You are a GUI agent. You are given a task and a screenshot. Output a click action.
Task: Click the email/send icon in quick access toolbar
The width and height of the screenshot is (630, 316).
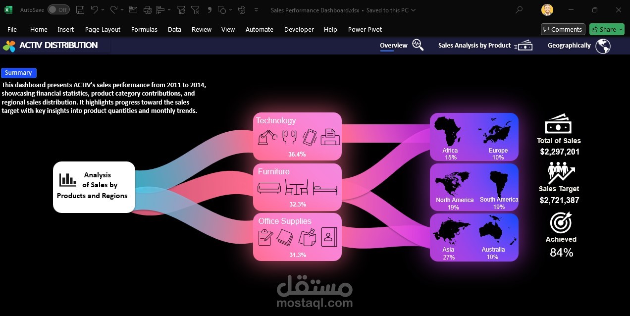[x=133, y=9]
